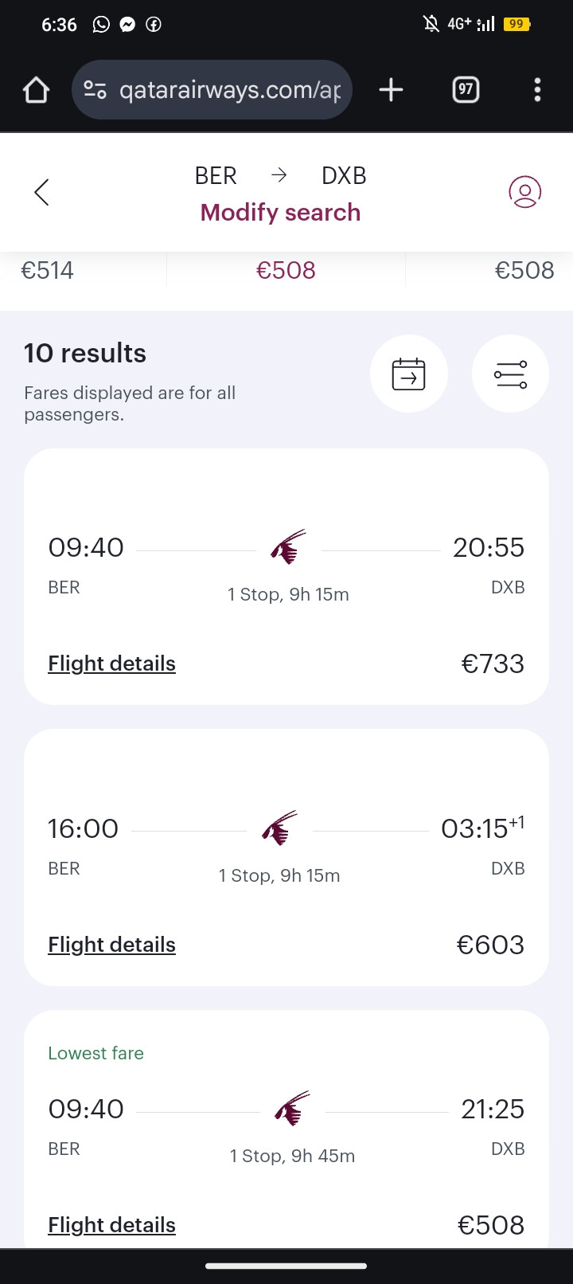Open a new browser tab
The height and width of the screenshot is (1284, 573).
pyautogui.click(x=391, y=90)
